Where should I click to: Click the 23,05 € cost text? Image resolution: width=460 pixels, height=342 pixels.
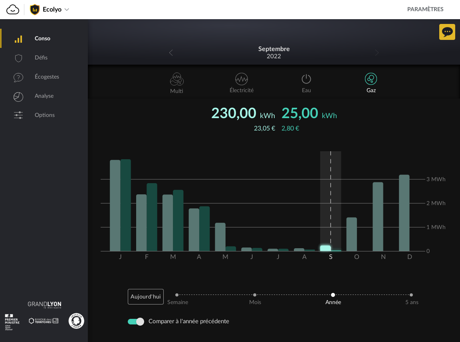tap(265, 128)
